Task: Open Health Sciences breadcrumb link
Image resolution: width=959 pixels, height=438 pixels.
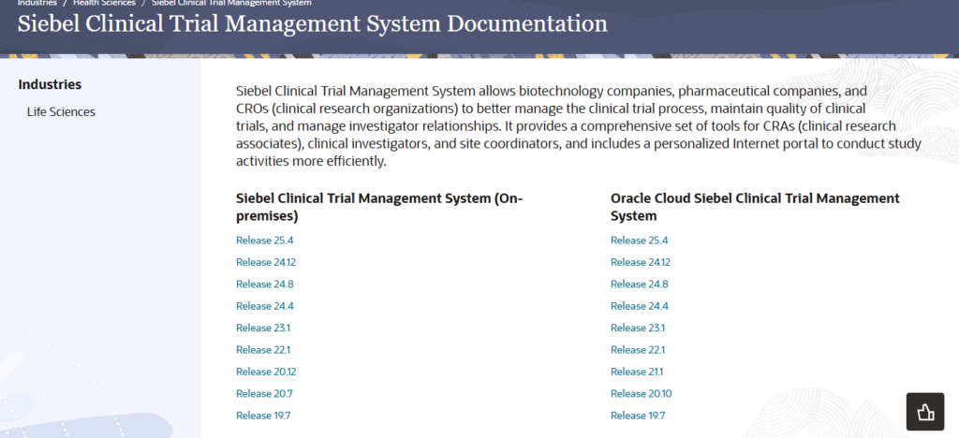Action: click(104, 3)
